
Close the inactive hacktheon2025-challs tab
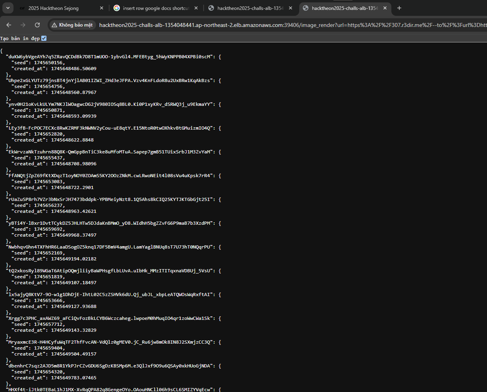[291, 8]
